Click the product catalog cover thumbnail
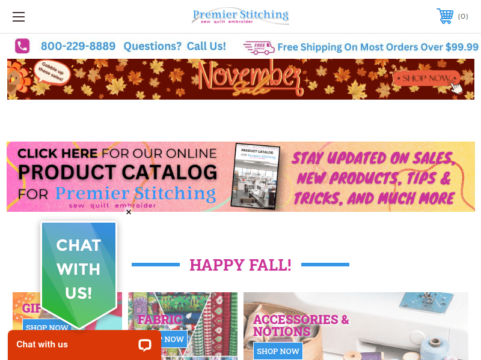This screenshot has width=481, height=360. pos(256,176)
